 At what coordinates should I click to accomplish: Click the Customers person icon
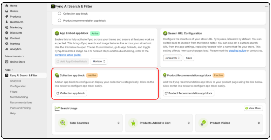coord(7,22)
